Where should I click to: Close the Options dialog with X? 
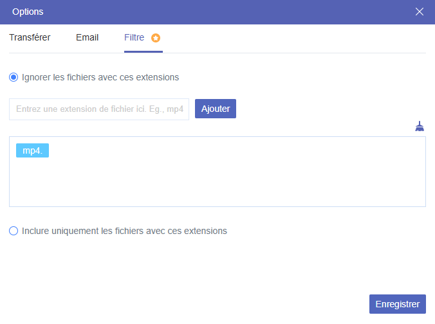pyautogui.click(x=420, y=12)
